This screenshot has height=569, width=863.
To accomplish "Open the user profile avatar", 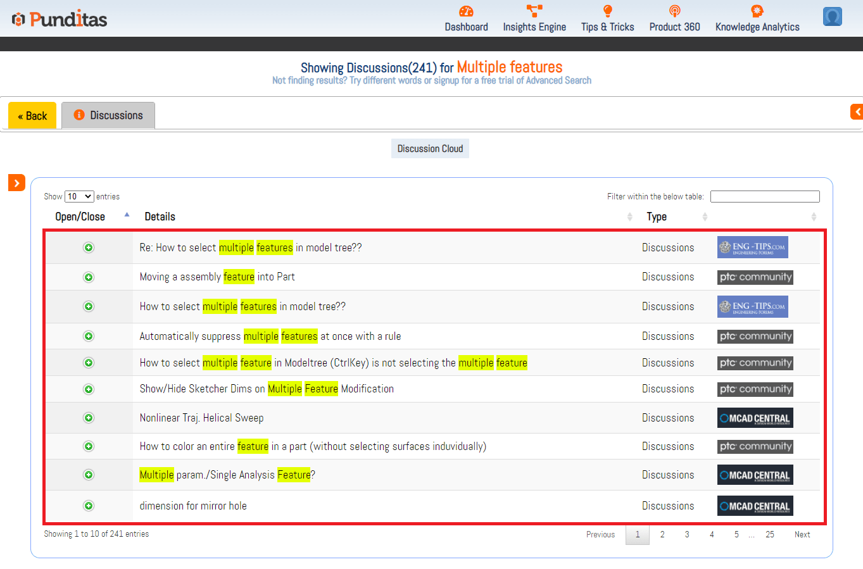I will click(x=832, y=16).
